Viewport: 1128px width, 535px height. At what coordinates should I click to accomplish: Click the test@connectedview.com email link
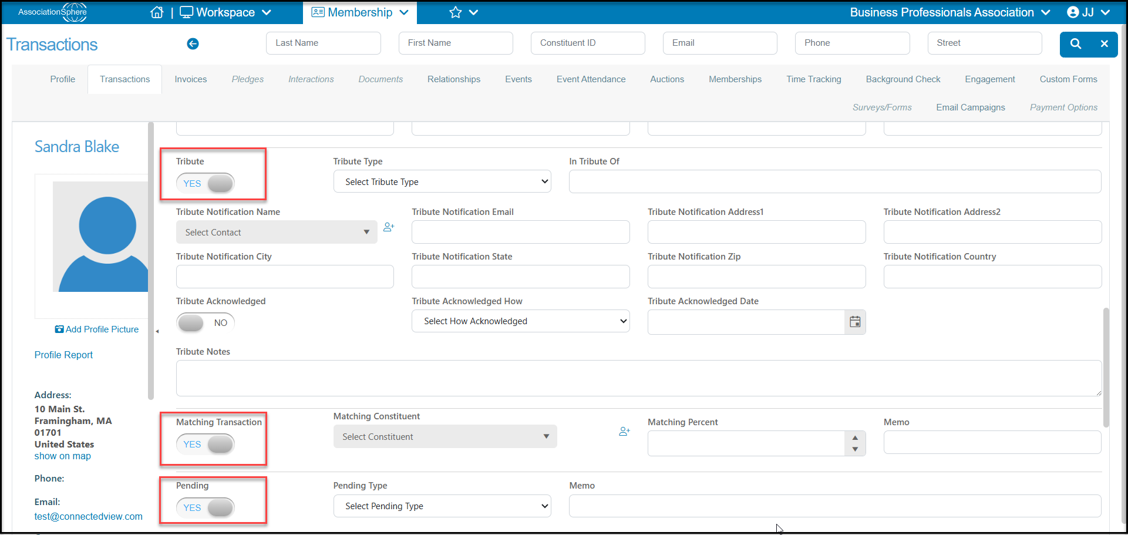[x=89, y=516]
